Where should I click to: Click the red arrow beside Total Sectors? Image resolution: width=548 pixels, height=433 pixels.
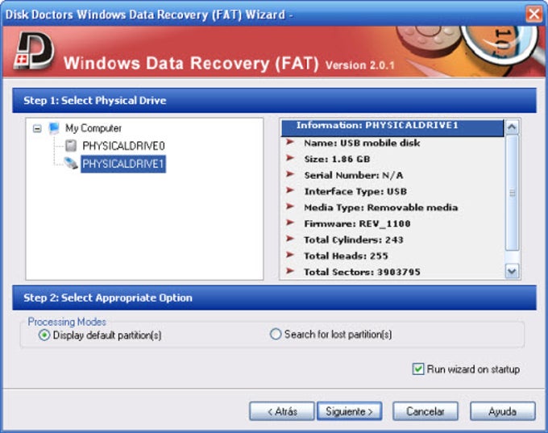(x=290, y=271)
